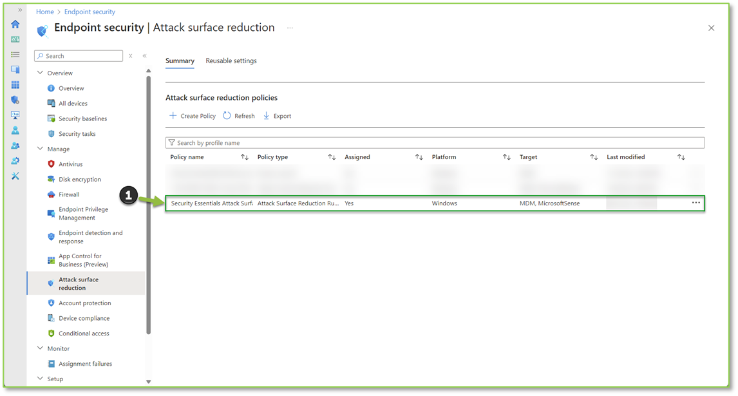The height and width of the screenshot is (396, 738).
Task: Open All services from the left rail
Action: tap(15, 54)
